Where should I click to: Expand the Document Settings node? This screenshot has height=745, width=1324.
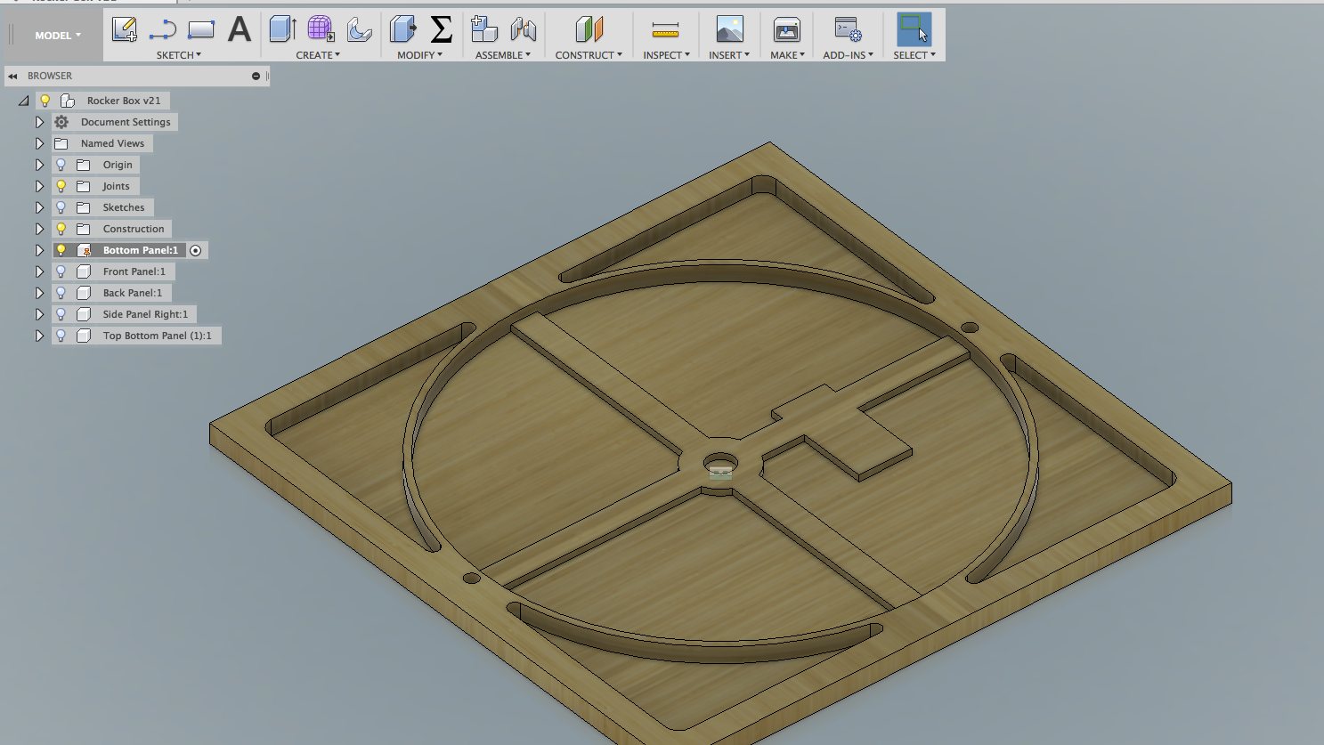(x=39, y=122)
